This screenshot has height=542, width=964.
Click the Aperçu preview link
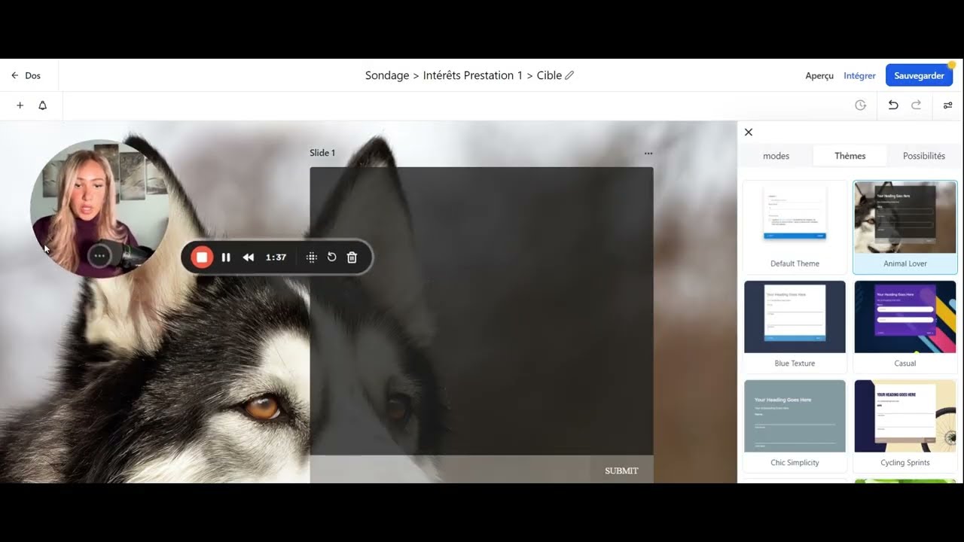coord(819,75)
